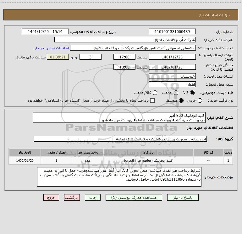The height and width of the screenshot is (234, 242).
Task: Click توضیحات خریدار label
Action: [218, 177]
